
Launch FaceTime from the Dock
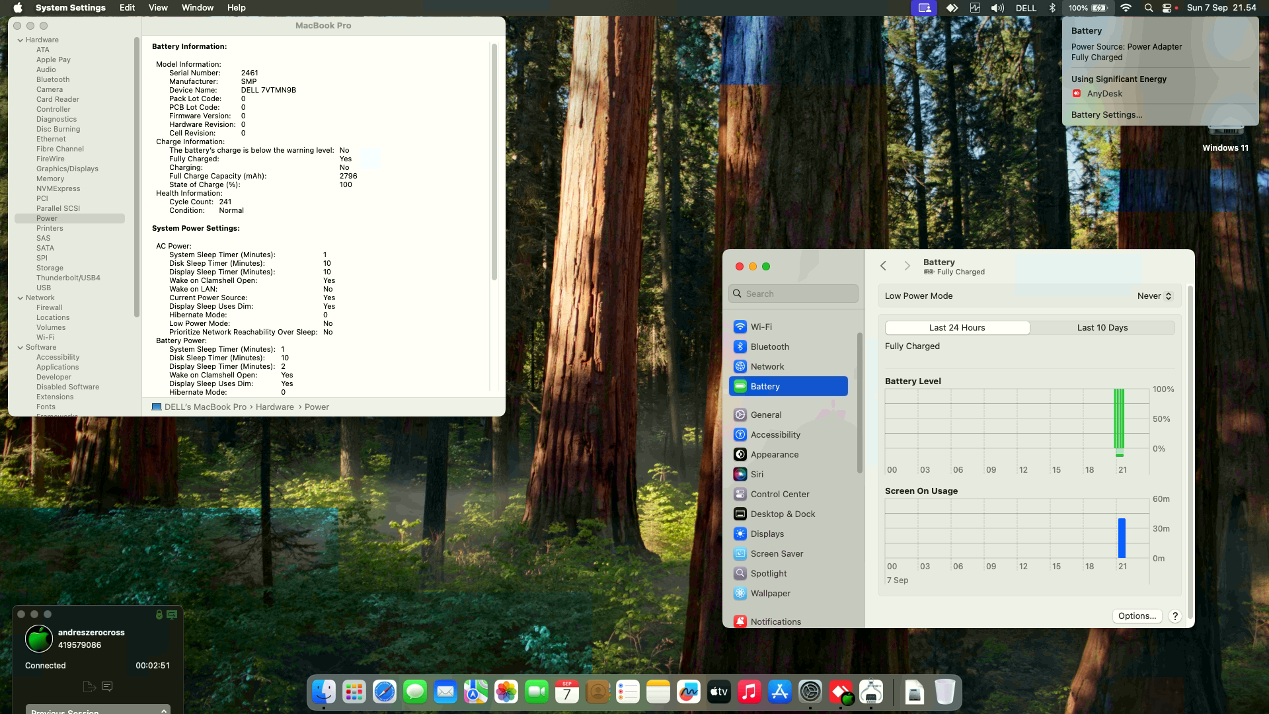click(x=537, y=692)
